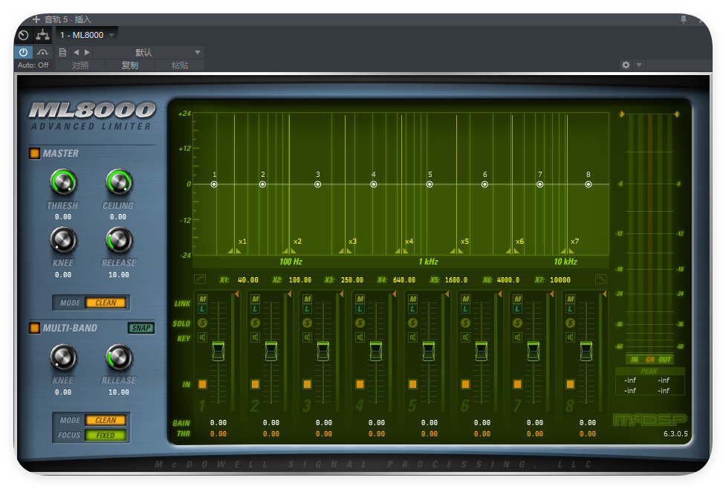
Task: Click the band 2 fader handle
Action: (271, 351)
